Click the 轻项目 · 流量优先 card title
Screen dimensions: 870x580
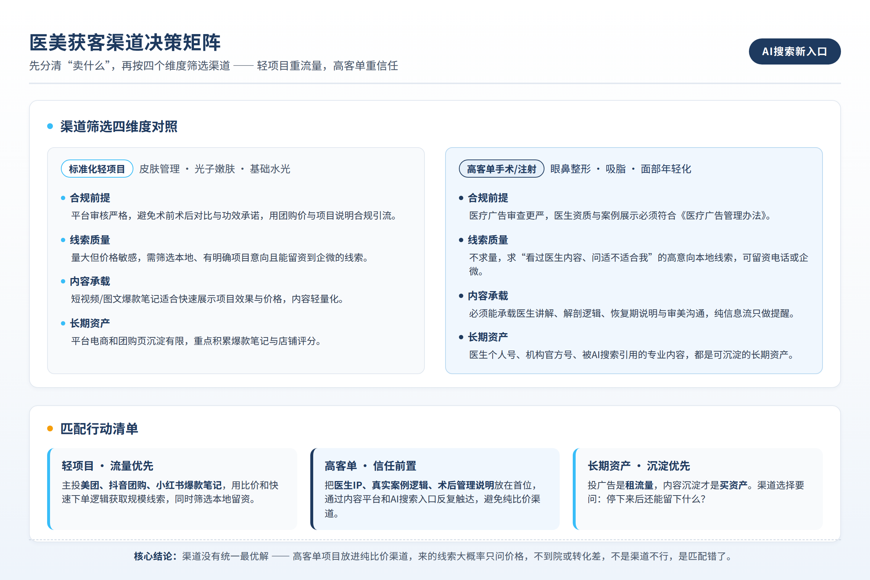(x=107, y=466)
